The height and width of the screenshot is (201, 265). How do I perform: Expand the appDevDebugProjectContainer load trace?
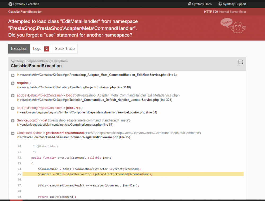[x=13, y=96]
